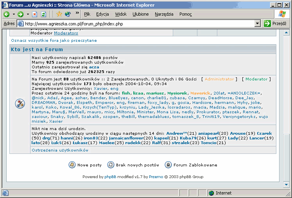The width and height of the screenshot is (292, 198).
Task: Open birthday user strzalek profile
Action: [x=181, y=143]
